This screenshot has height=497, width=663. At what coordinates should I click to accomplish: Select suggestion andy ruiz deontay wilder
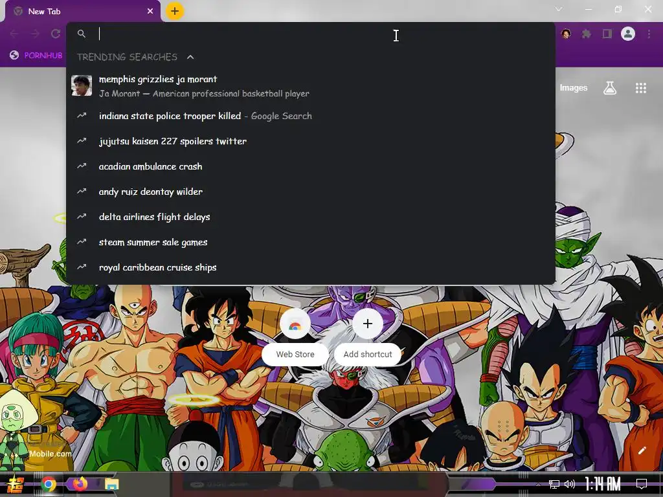coord(310,192)
